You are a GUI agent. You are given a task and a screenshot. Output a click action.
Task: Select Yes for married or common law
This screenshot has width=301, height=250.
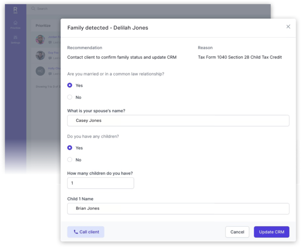point(70,85)
